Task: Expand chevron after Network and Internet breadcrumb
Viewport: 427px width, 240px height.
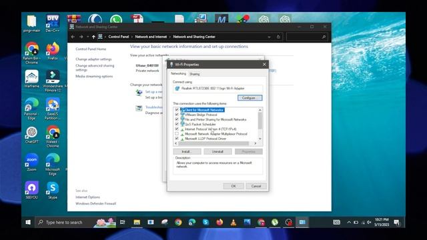Action: (x=170, y=37)
